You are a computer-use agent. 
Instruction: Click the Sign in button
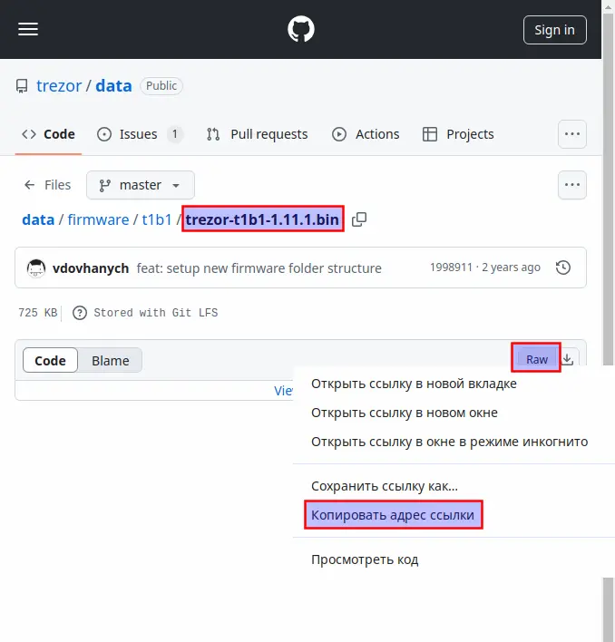[554, 30]
